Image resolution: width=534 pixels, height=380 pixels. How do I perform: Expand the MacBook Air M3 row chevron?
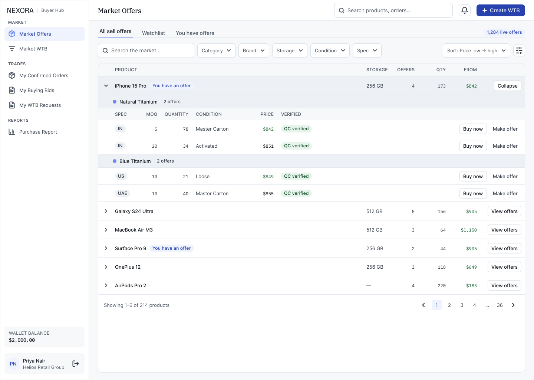click(x=106, y=230)
